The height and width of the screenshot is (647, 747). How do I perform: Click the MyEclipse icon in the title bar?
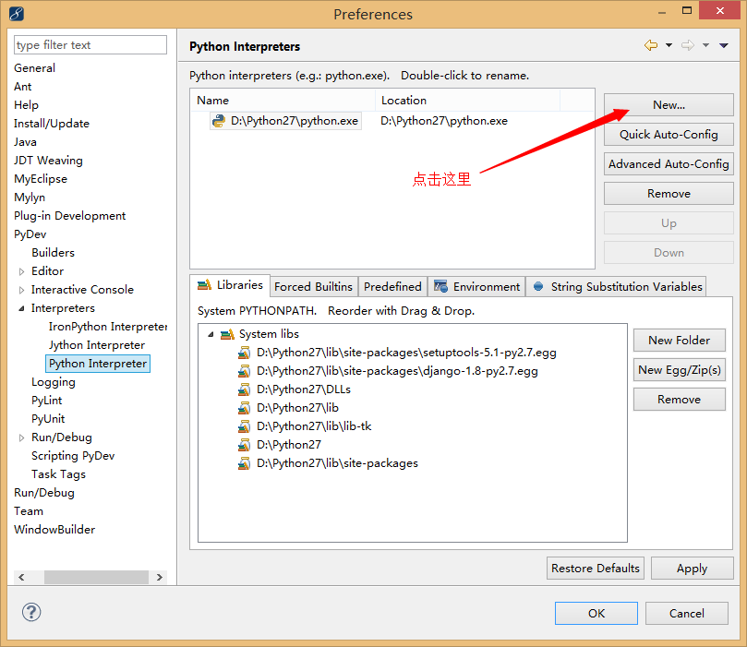click(17, 14)
